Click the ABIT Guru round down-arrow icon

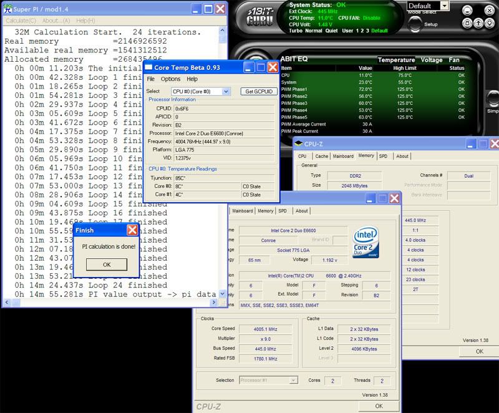[x=490, y=23]
